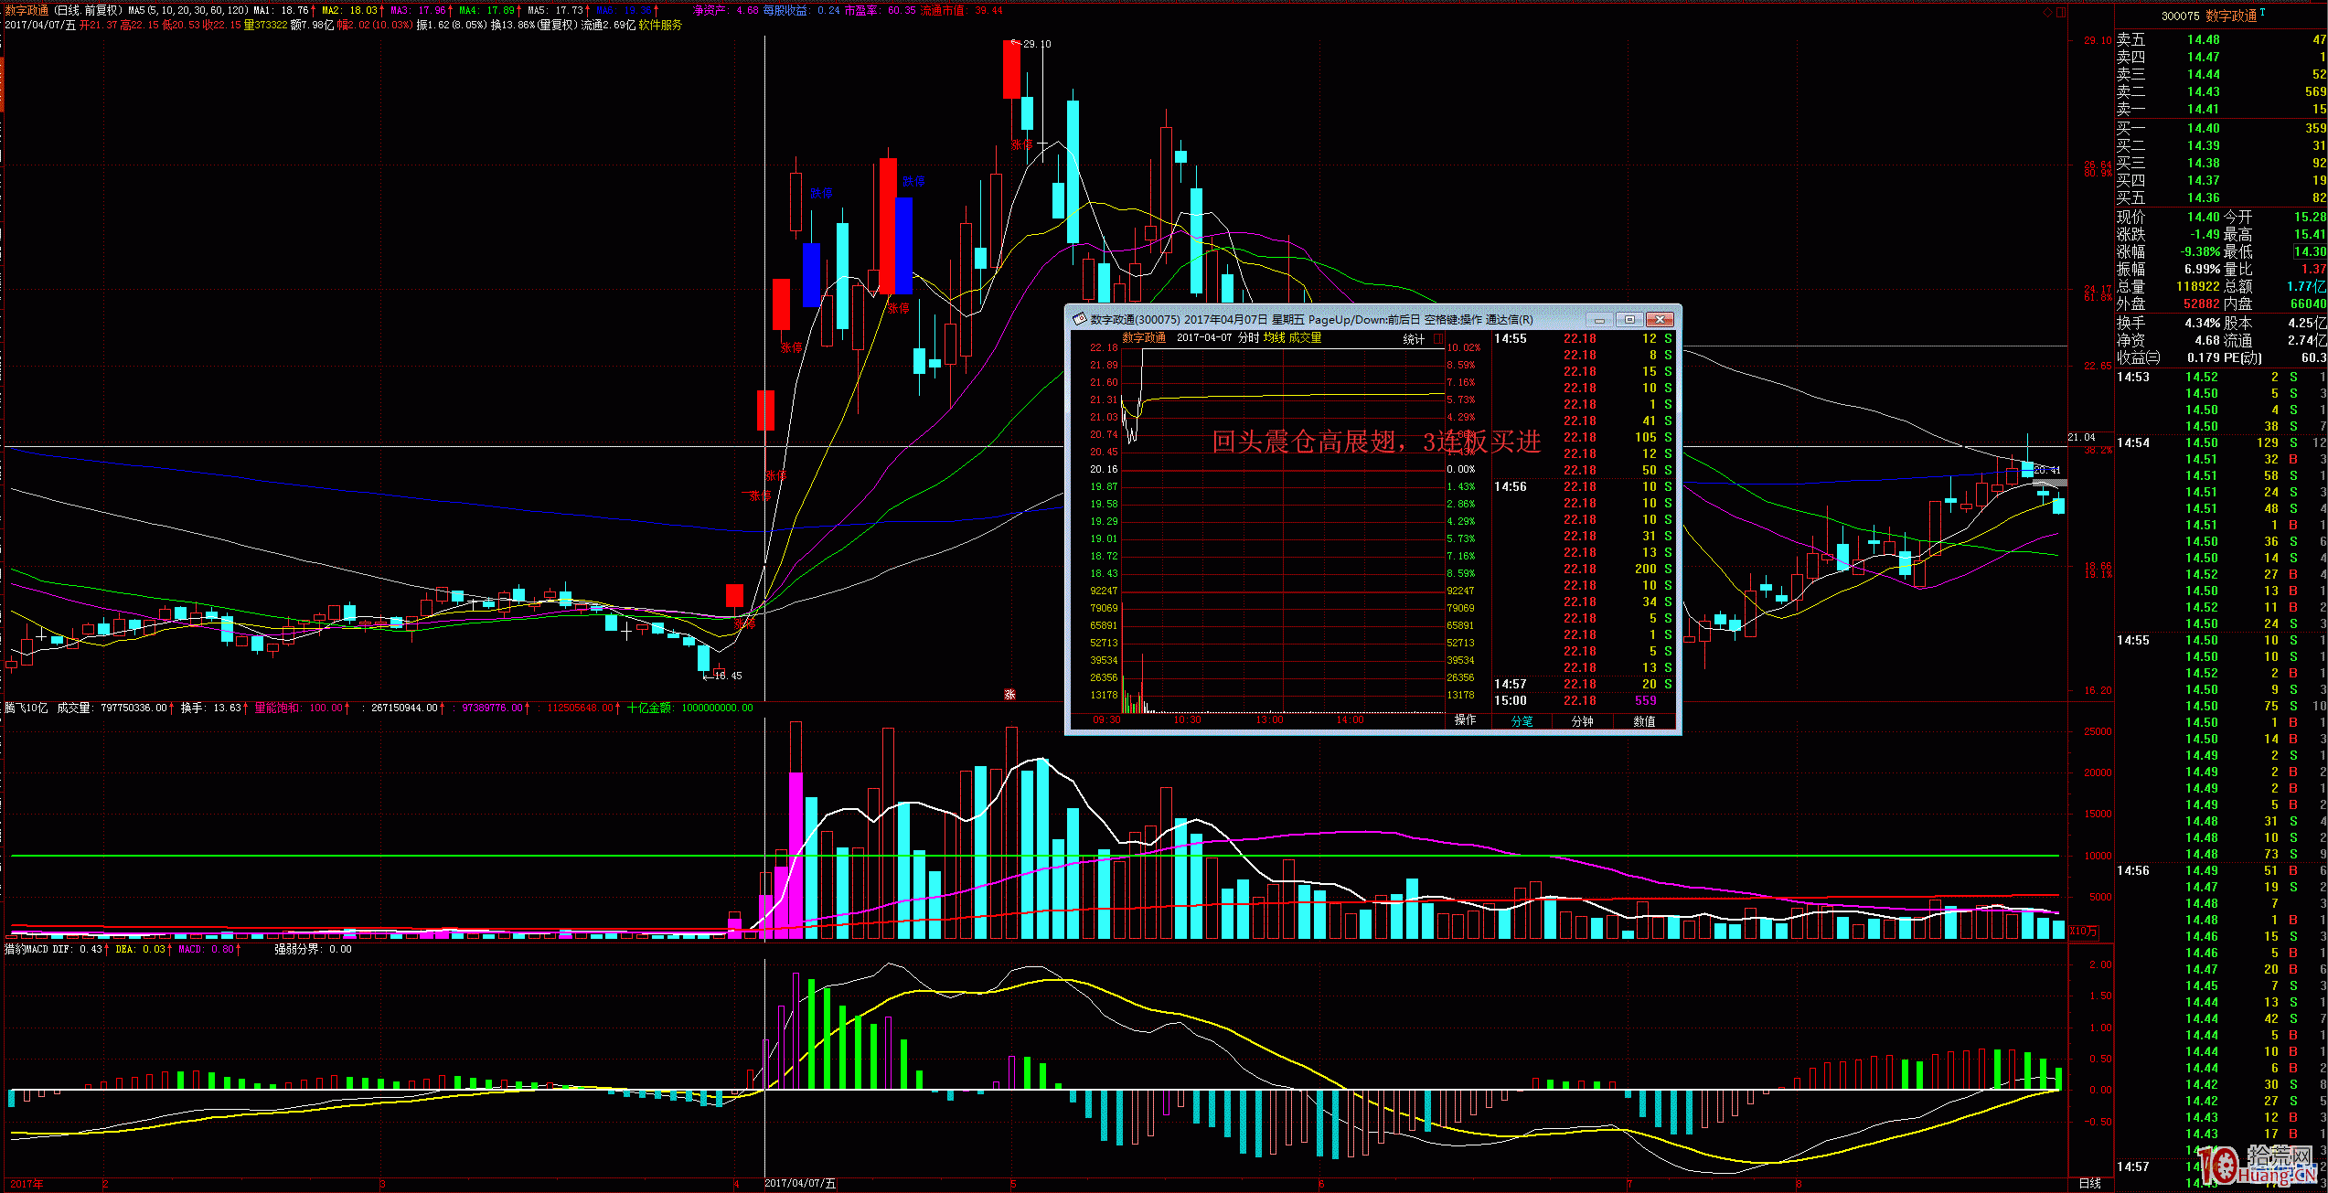Click the red square icon beside 统计
Screen dimensions: 2328x1193
(1437, 338)
